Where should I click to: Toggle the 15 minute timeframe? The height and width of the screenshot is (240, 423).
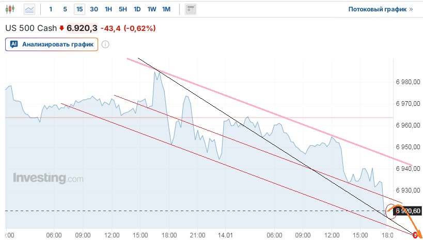tap(79, 9)
